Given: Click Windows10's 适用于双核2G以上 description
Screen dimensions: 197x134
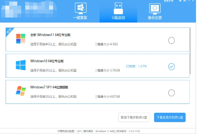Looking at the screenshot, I should [x=53, y=70].
